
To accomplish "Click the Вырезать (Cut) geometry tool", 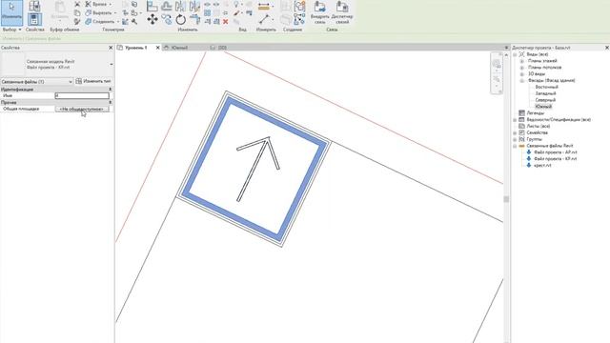I will tap(100, 12).
